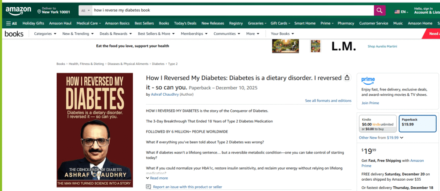Click the Books breadcrumb

pos(61,64)
